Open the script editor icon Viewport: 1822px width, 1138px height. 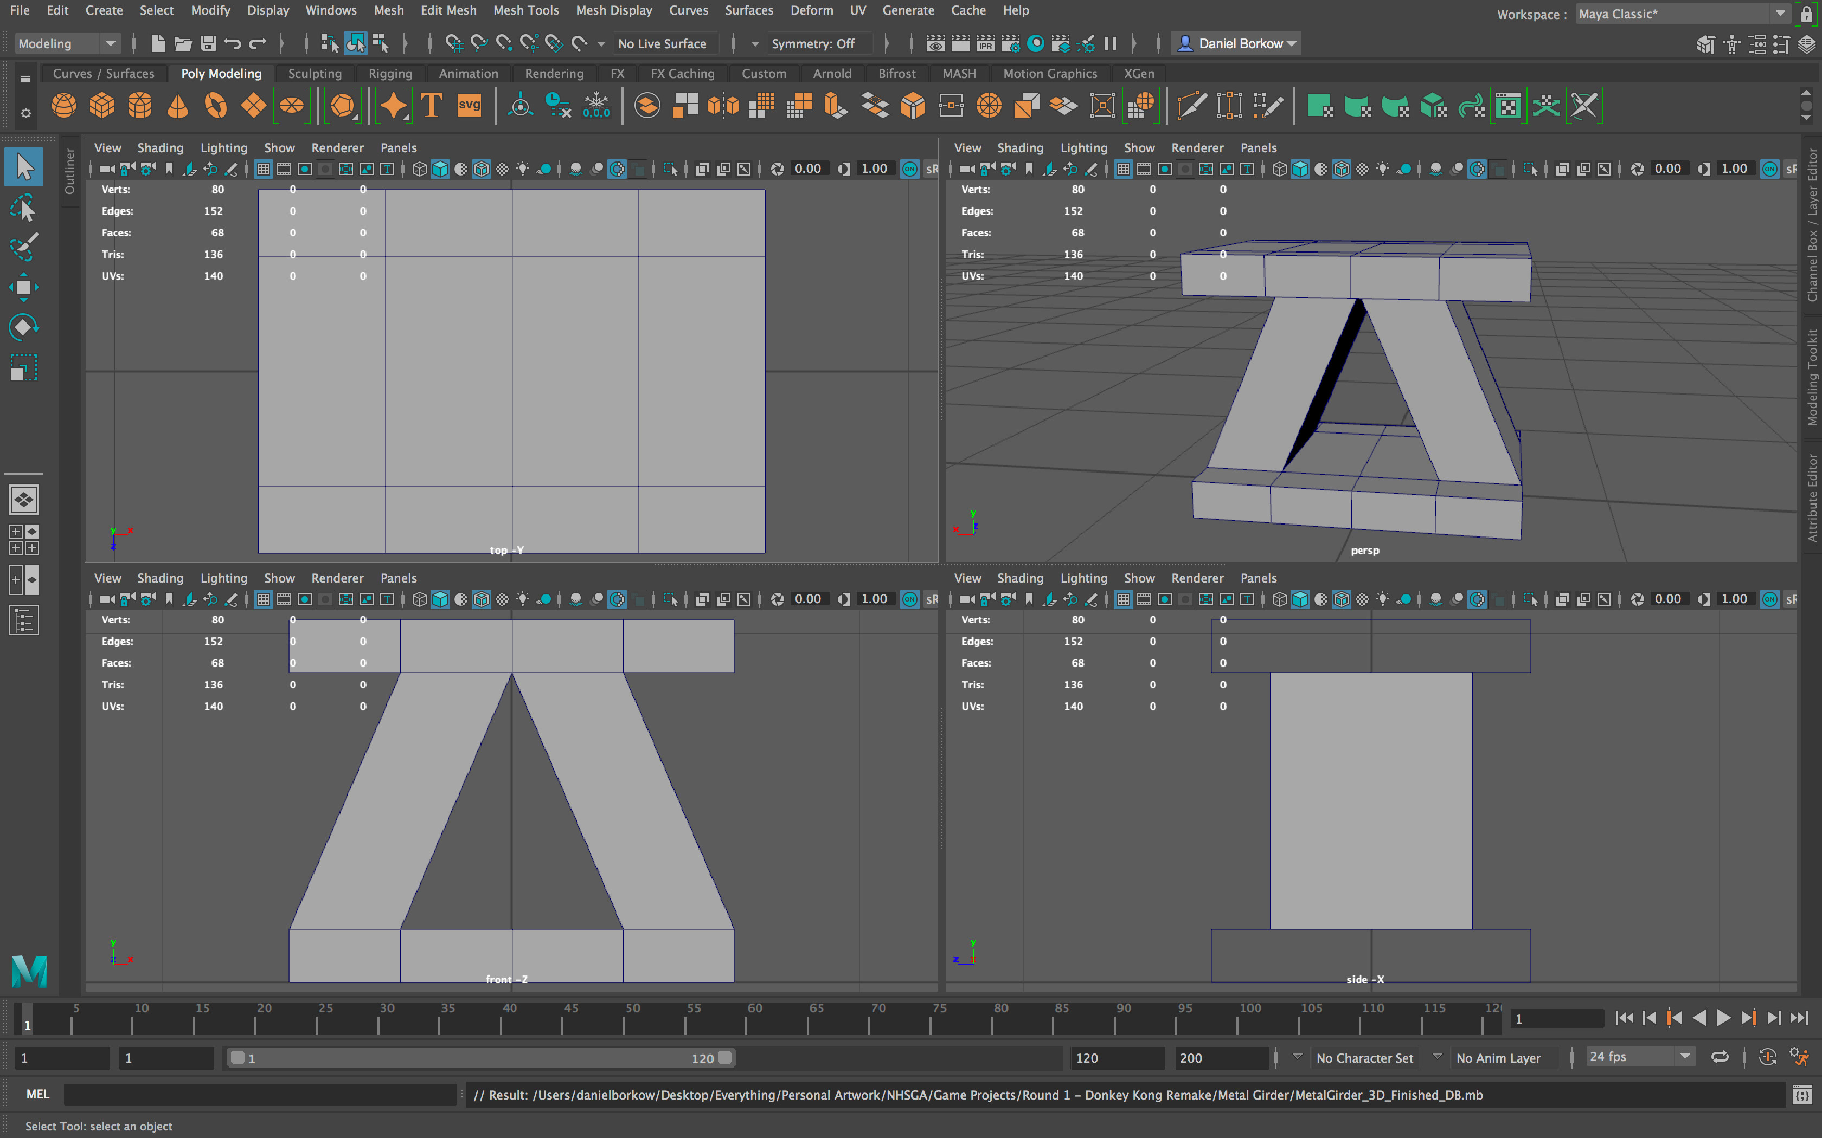coord(1802,1095)
